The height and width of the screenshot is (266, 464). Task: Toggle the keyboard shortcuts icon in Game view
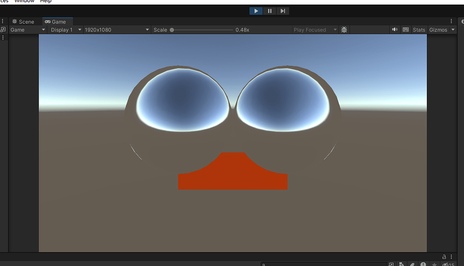pyautogui.click(x=406, y=30)
